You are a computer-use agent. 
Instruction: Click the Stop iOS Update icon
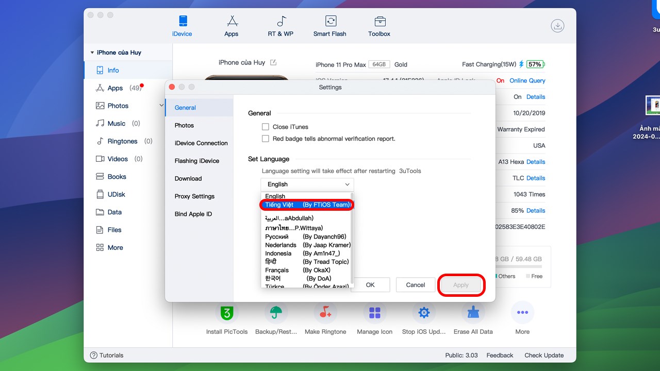(424, 313)
